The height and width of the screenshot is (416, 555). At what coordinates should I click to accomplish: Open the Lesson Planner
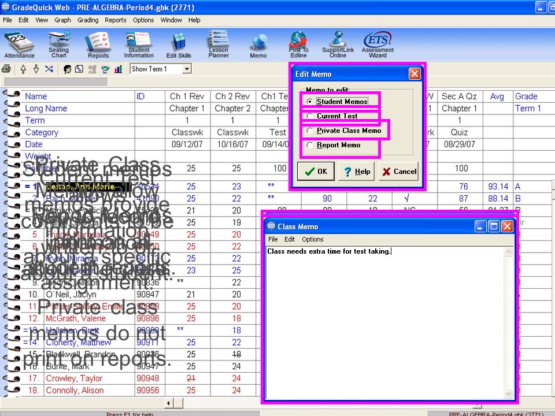(219, 44)
